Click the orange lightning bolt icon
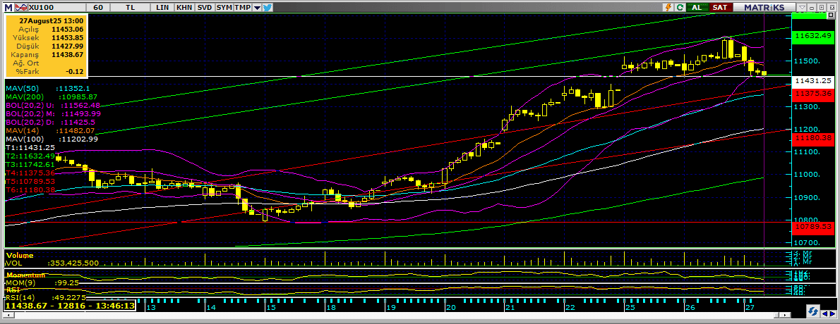The width and height of the screenshot is (840, 324). 668,7
